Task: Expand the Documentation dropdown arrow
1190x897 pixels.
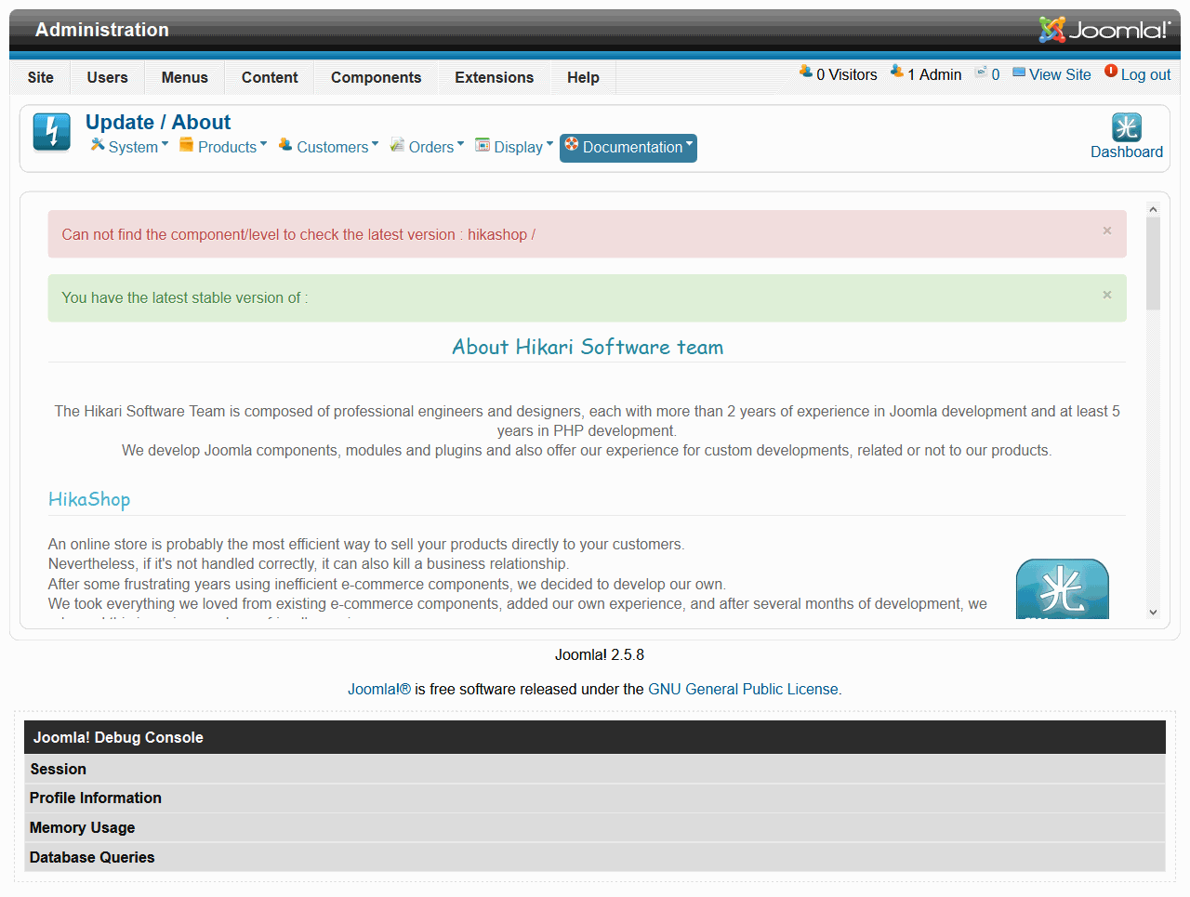Action: pyautogui.click(x=690, y=144)
